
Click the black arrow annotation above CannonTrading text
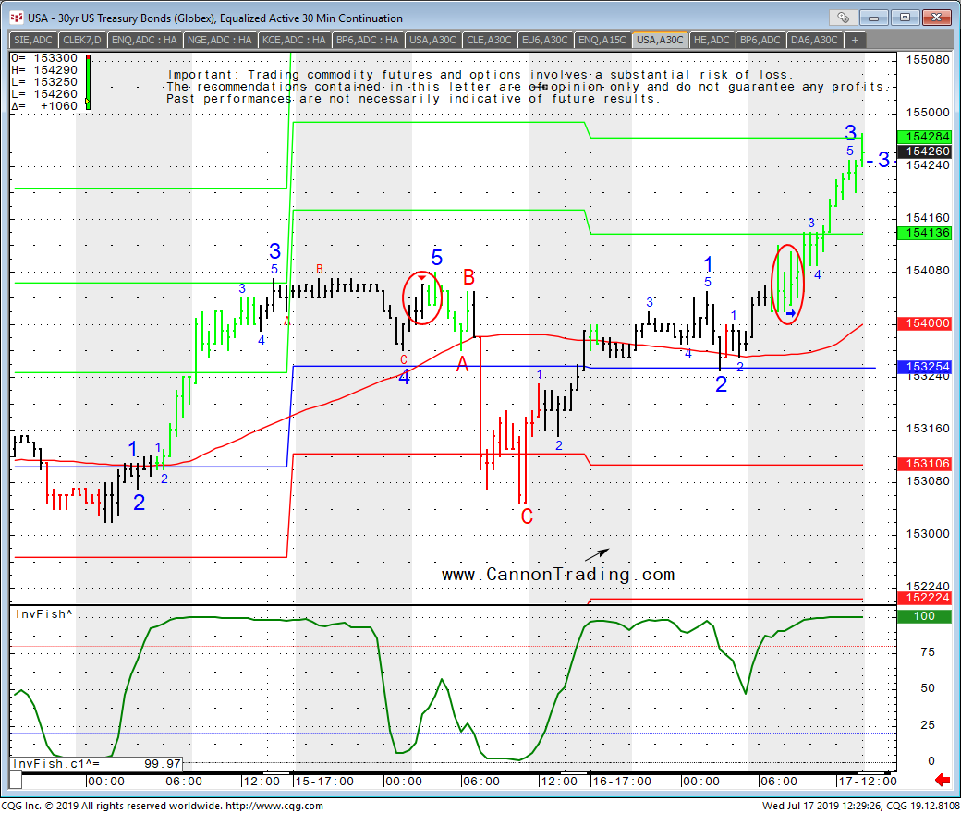(x=597, y=553)
